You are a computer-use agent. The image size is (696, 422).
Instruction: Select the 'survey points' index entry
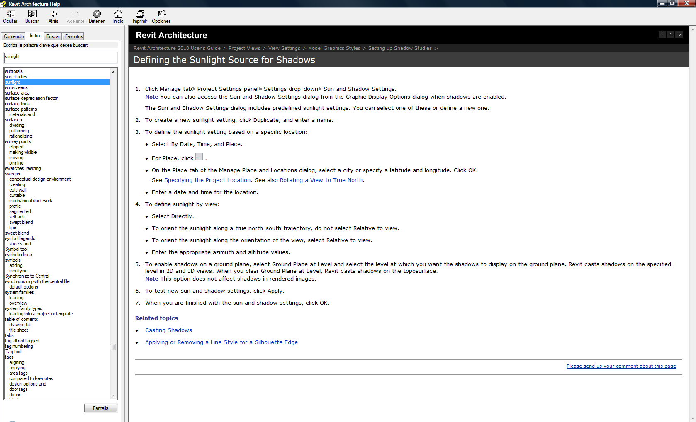pos(18,141)
